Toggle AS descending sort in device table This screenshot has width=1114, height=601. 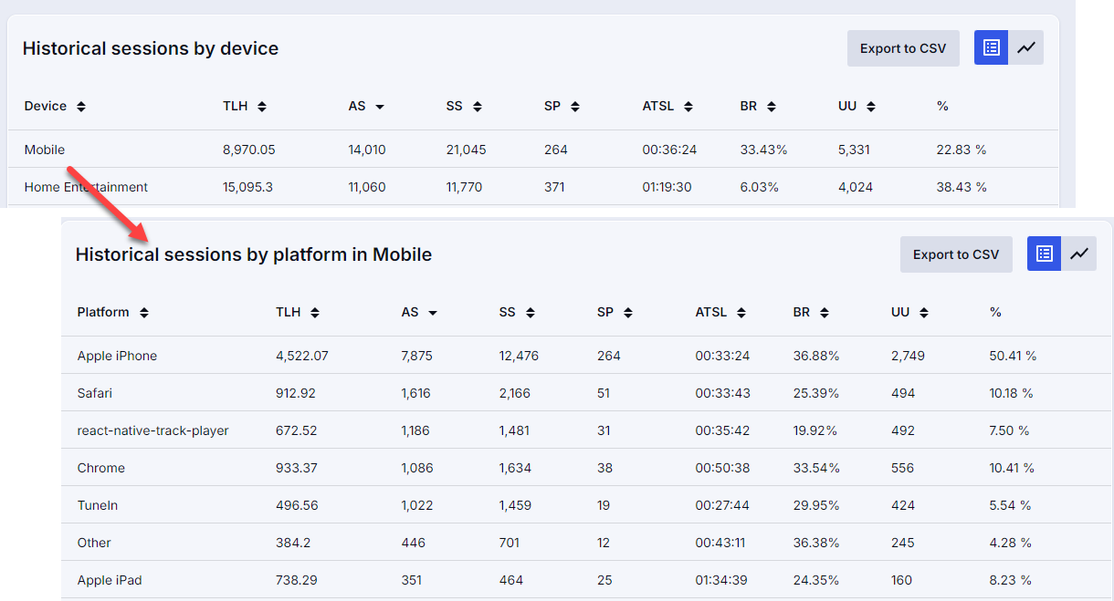380,107
